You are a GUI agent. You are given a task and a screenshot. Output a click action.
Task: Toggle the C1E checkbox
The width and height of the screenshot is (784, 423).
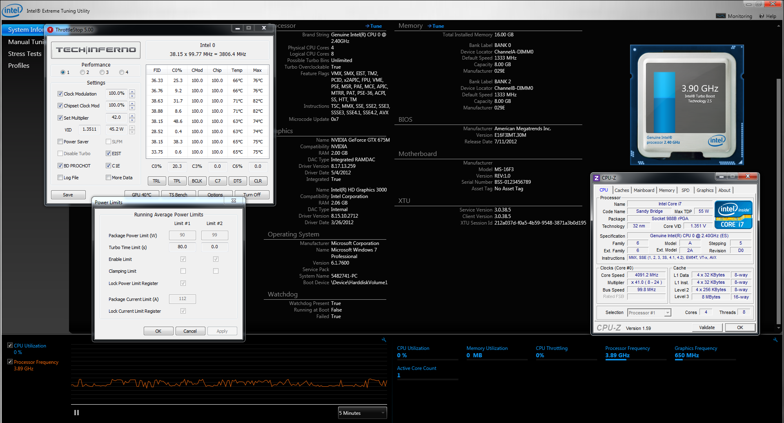[x=108, y=166]
